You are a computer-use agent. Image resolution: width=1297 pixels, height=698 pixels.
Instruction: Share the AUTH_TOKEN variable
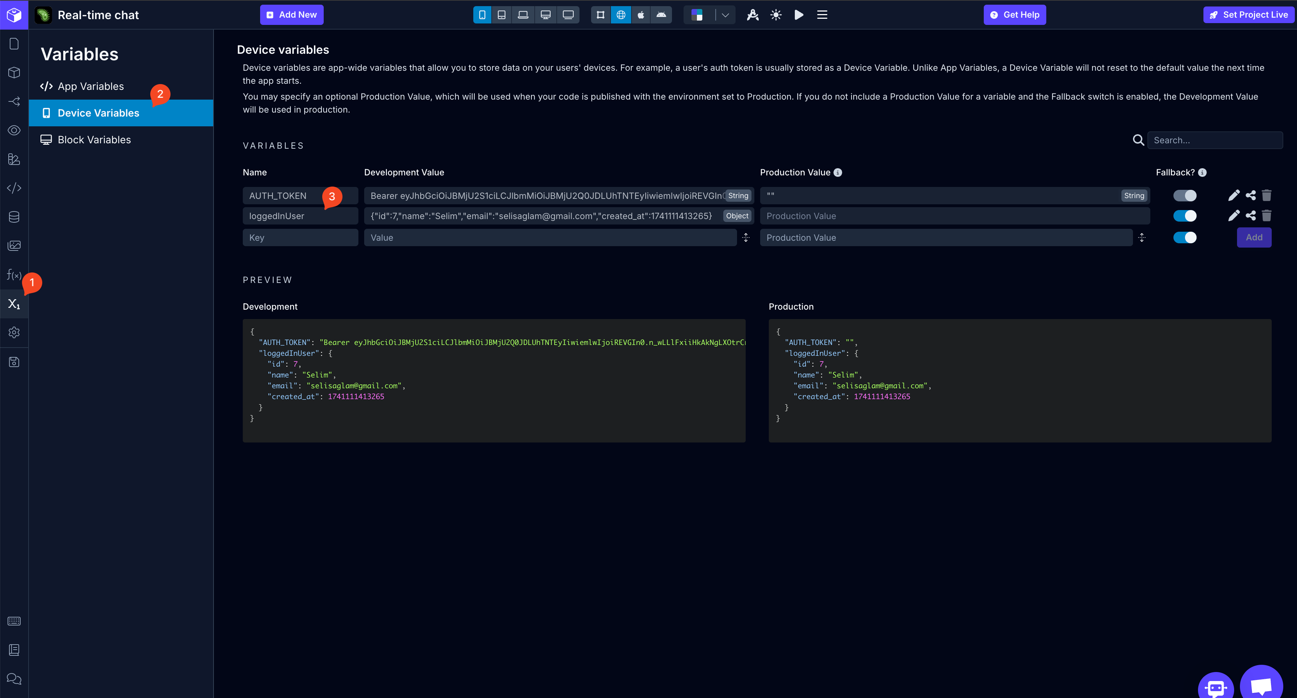coord(1251,196)
